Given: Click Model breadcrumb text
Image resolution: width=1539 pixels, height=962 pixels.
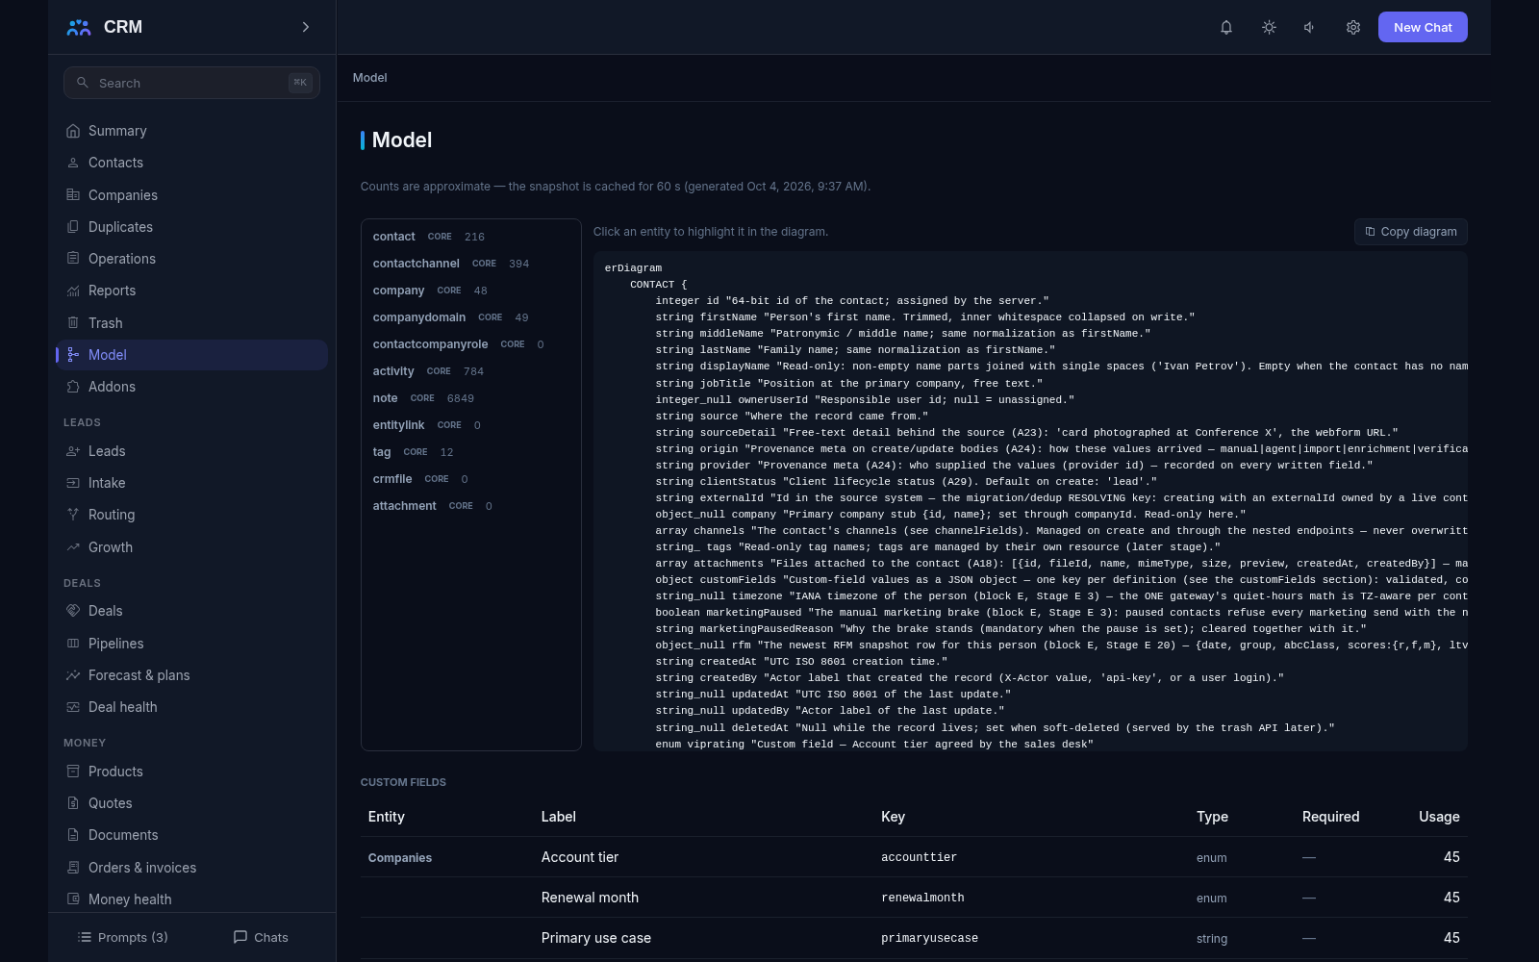Looking at the screenshot, I should click(x=370, y=78).
